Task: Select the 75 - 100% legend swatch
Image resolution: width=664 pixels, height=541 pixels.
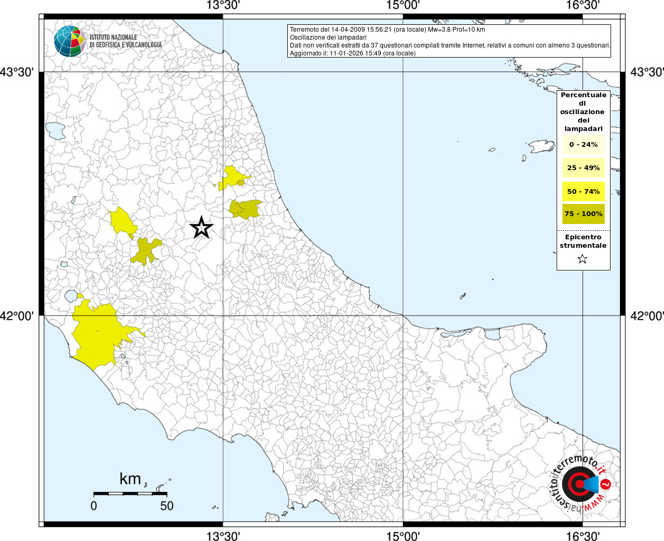Action: tap(583, 214)
